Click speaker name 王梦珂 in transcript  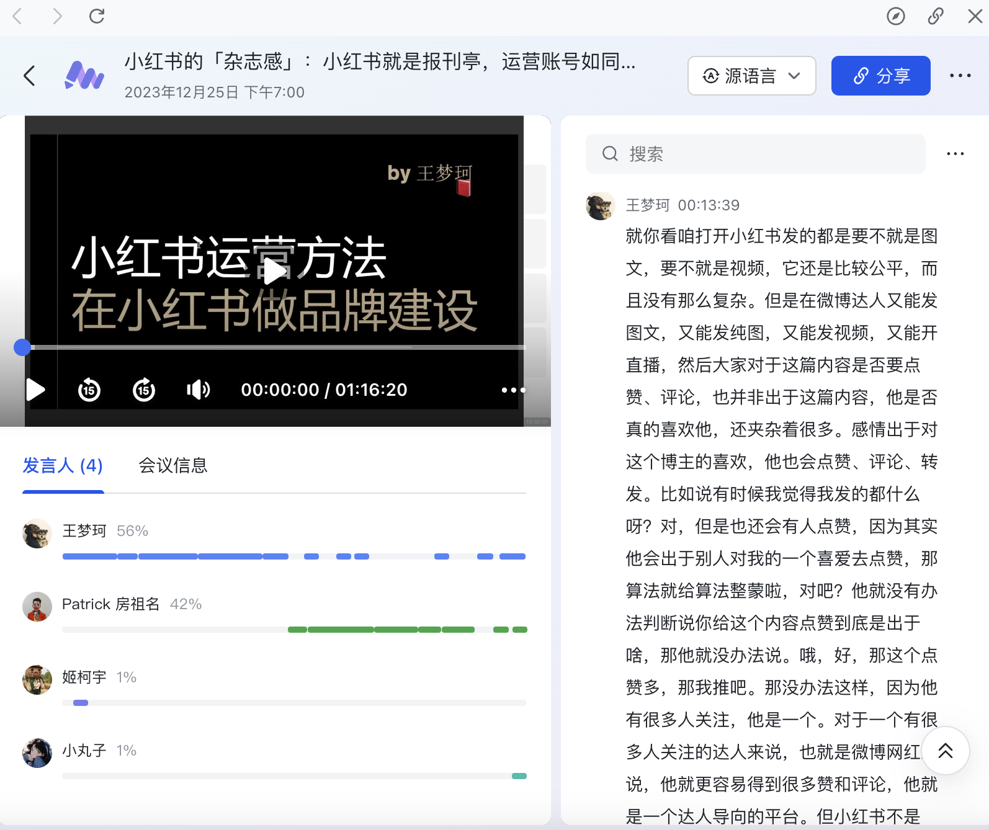[x=648, y=205]
